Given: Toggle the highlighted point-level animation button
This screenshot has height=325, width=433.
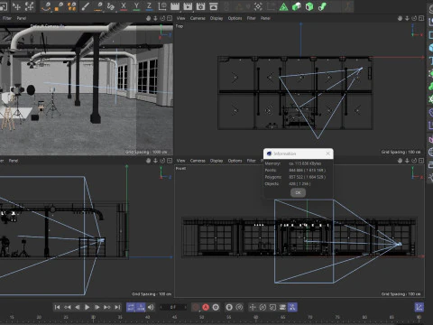Looking at the screenshot, I should point(292,307).
